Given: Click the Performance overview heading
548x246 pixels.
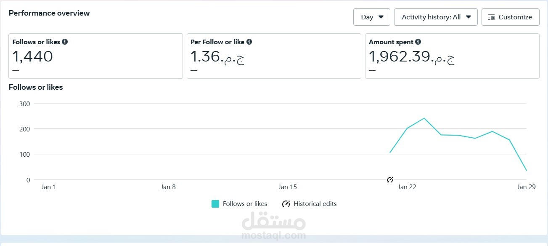Looking at the screenshot, I should coord(49,13).
